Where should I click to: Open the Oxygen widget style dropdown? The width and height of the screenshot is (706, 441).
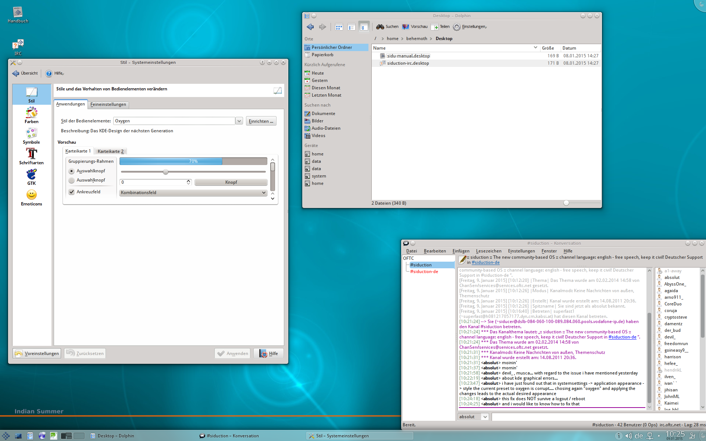[x=239, y=121]
